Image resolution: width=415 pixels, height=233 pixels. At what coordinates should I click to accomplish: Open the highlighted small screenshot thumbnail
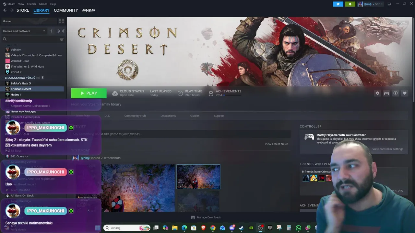198,177
